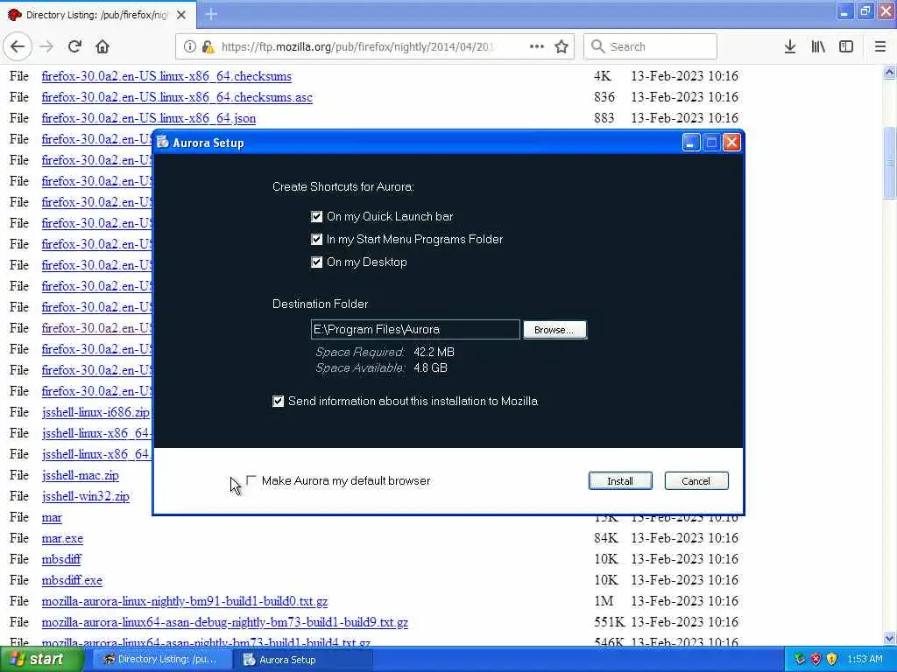Cancel the Aurora Setup
897x672 pixels.
point(696,481)
